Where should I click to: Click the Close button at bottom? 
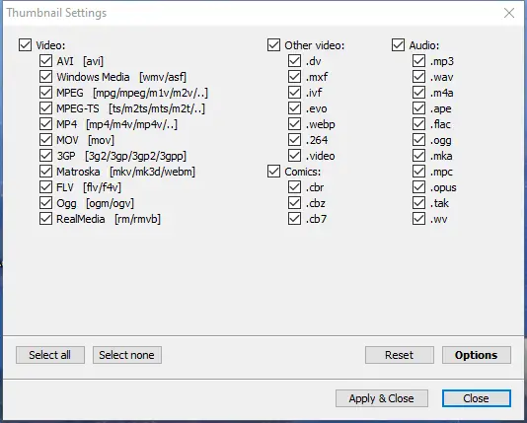click(477, 398)
